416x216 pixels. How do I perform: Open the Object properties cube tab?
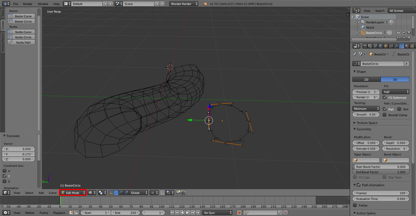pyautogui.click(x=386, y=46)
